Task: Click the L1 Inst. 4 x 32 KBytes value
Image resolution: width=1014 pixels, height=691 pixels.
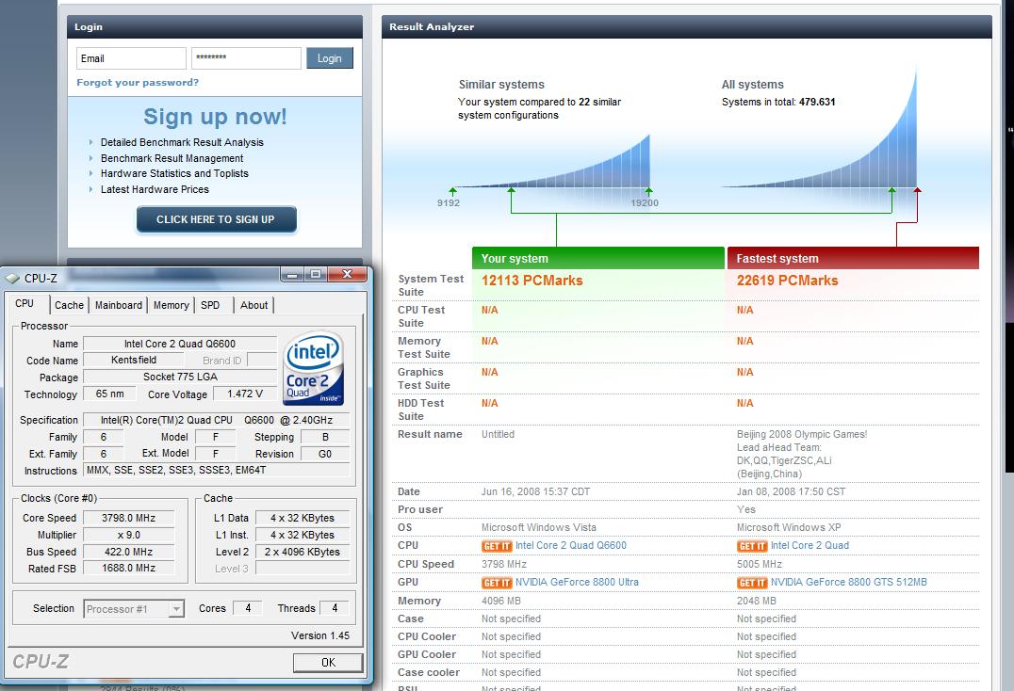Action: 302,535
